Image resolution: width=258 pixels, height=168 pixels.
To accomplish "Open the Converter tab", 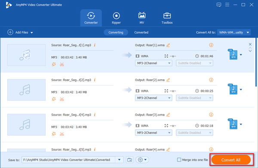I will pyautogui.click(x=91, y=18).
